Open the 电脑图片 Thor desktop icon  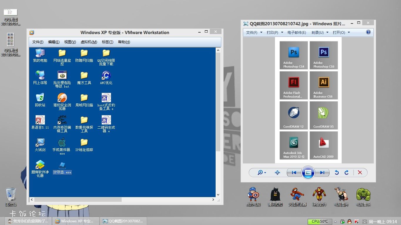(341, 197)
